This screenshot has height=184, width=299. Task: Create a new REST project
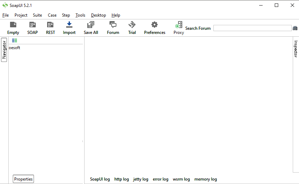50,28
